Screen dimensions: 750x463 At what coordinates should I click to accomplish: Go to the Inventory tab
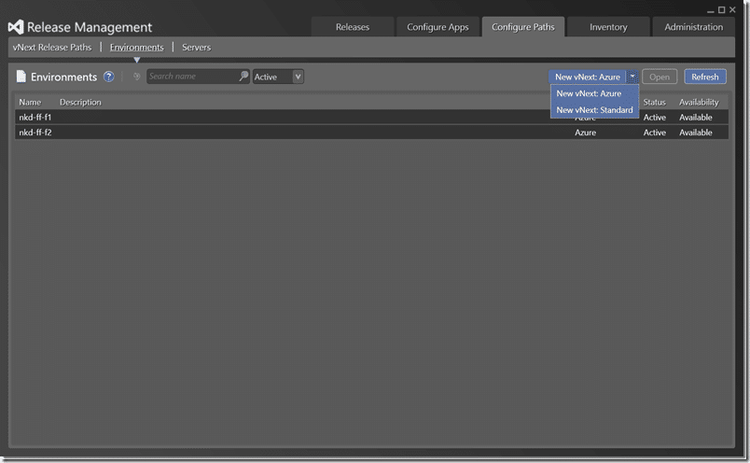[x=608, y=27]
